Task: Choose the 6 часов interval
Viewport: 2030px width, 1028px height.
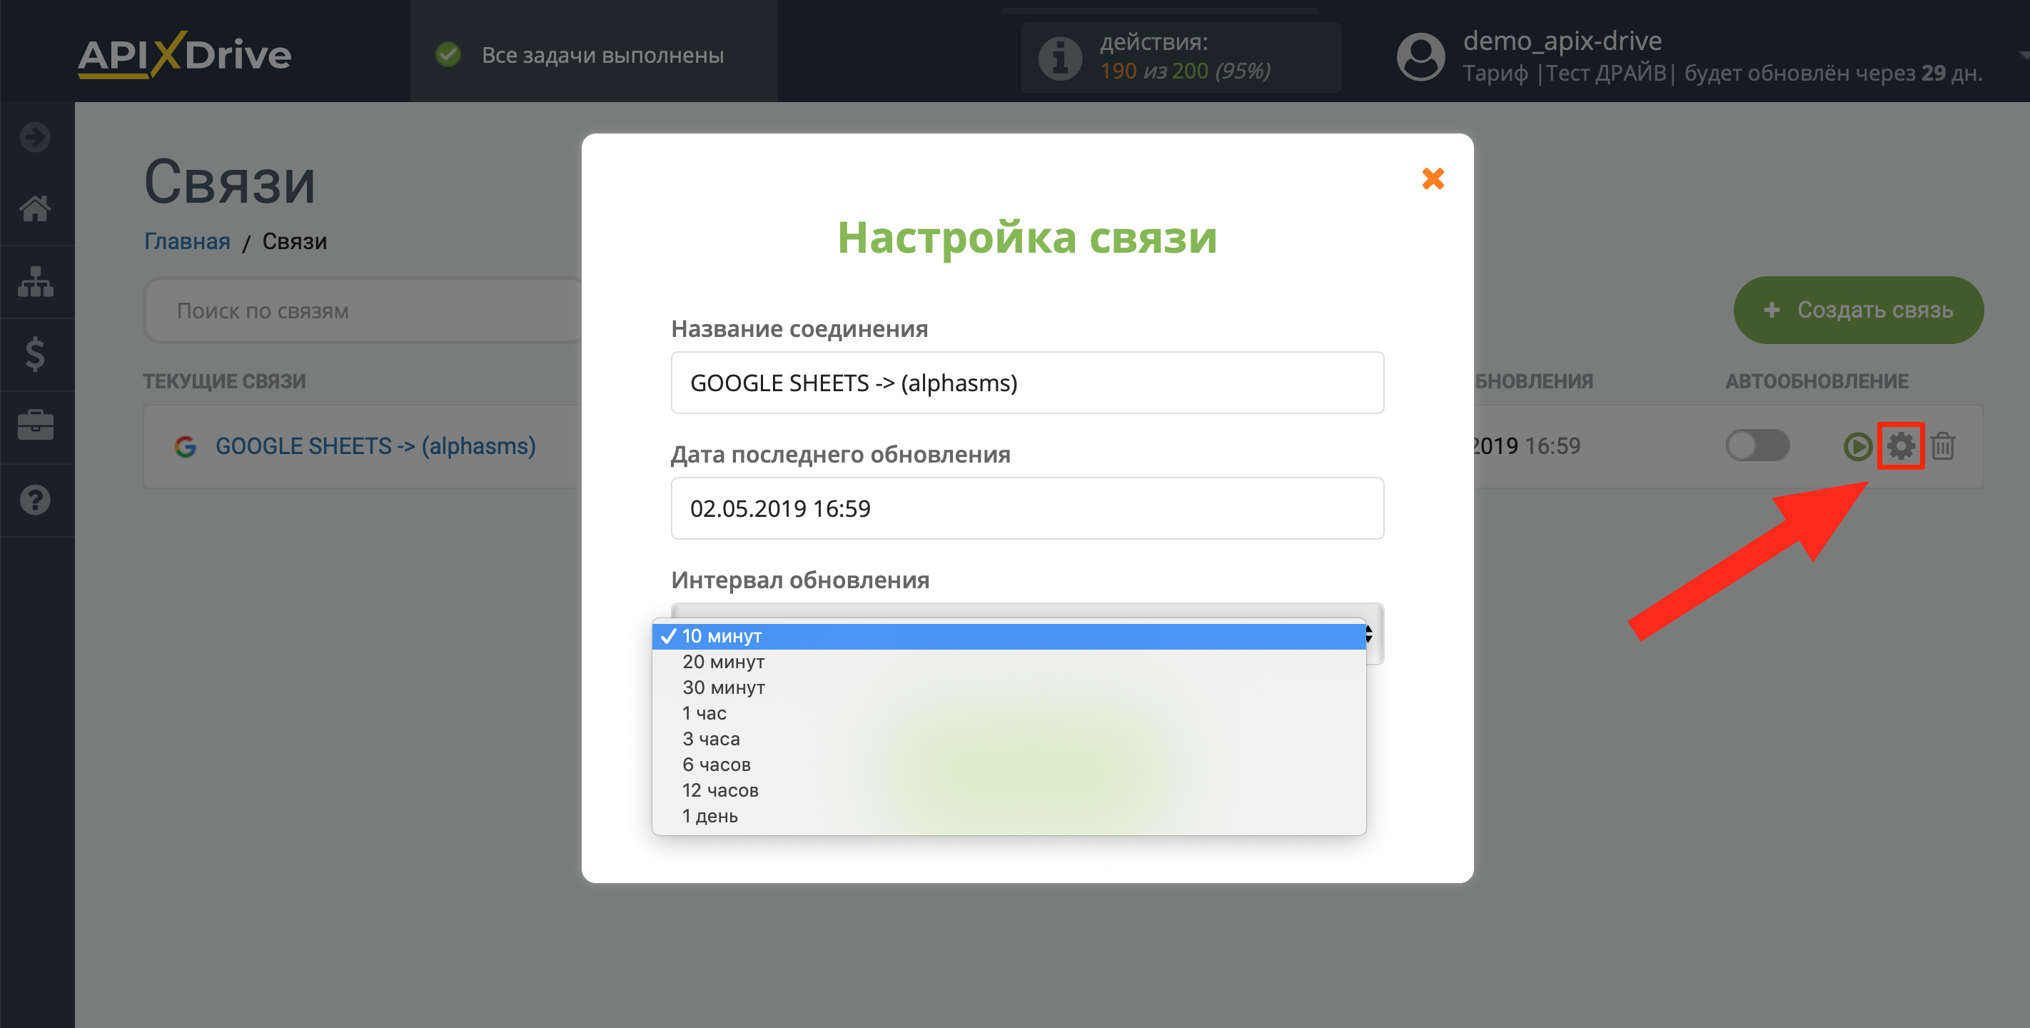Action: (x=1009, y=765)
